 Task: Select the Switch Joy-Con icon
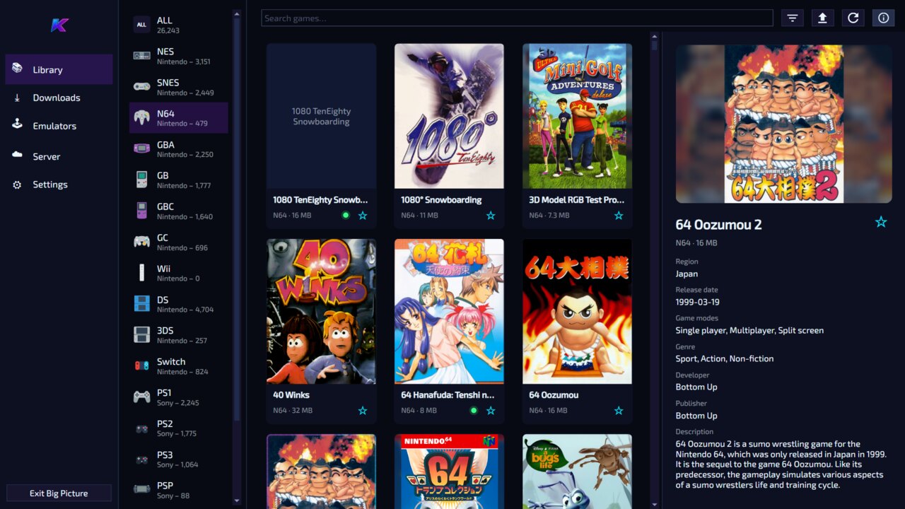coord(142,366)
